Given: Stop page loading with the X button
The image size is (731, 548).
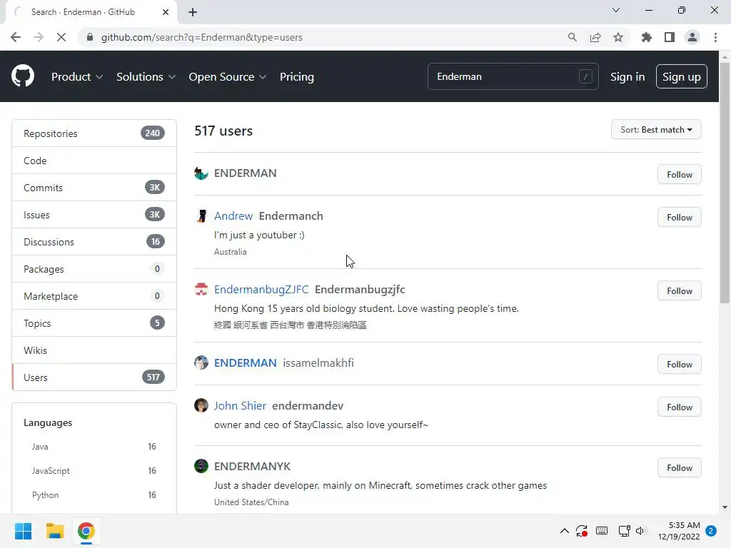Looking at the screenshot, I should pyautogui.click(x=61, y=37).
